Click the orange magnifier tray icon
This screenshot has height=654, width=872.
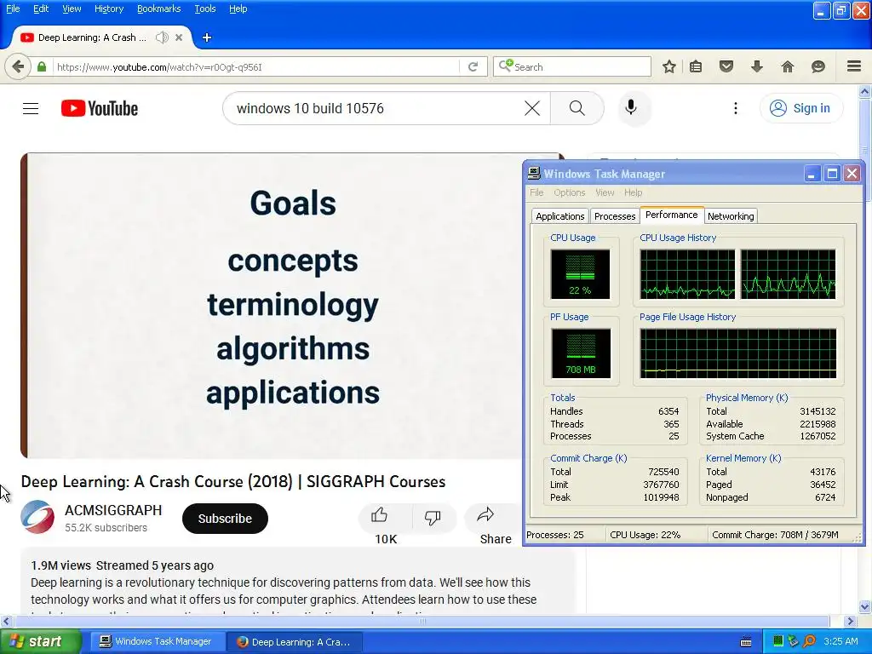tap(809, 641)
